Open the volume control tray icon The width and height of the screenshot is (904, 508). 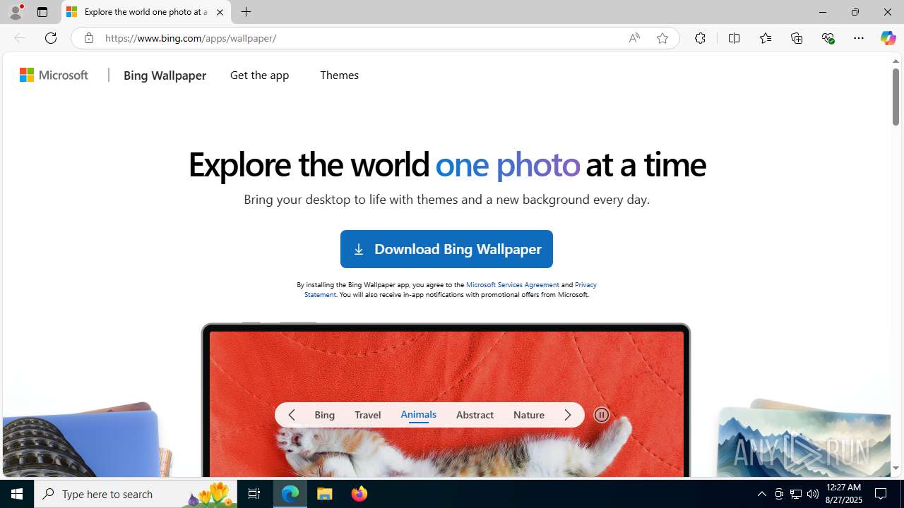point(813,494)
